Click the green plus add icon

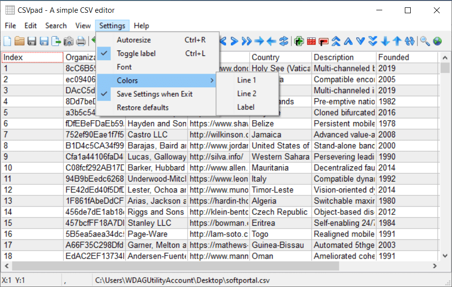(x=299, y=41)
